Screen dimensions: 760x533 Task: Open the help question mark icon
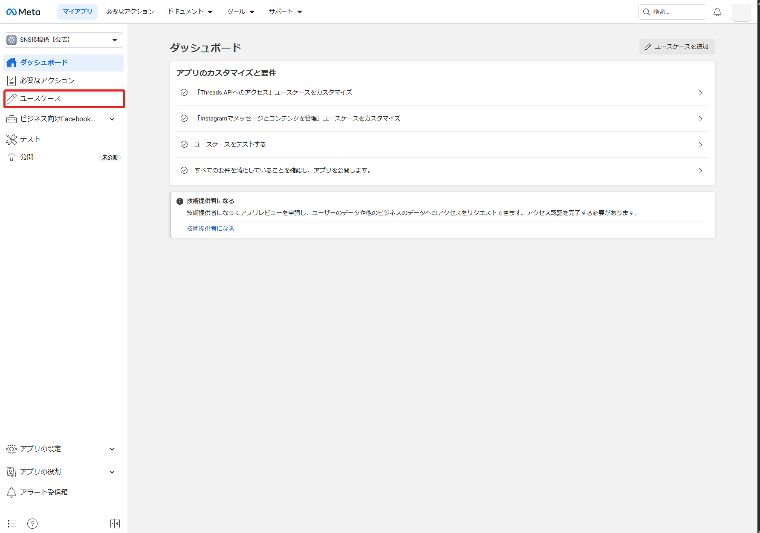(32, 524)
